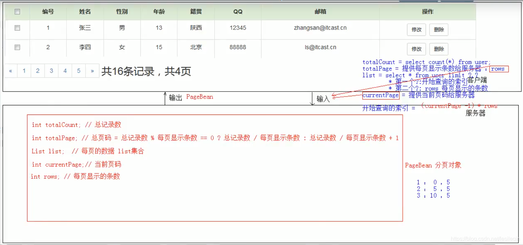Open pagination page 2

(x=38, y=71)
